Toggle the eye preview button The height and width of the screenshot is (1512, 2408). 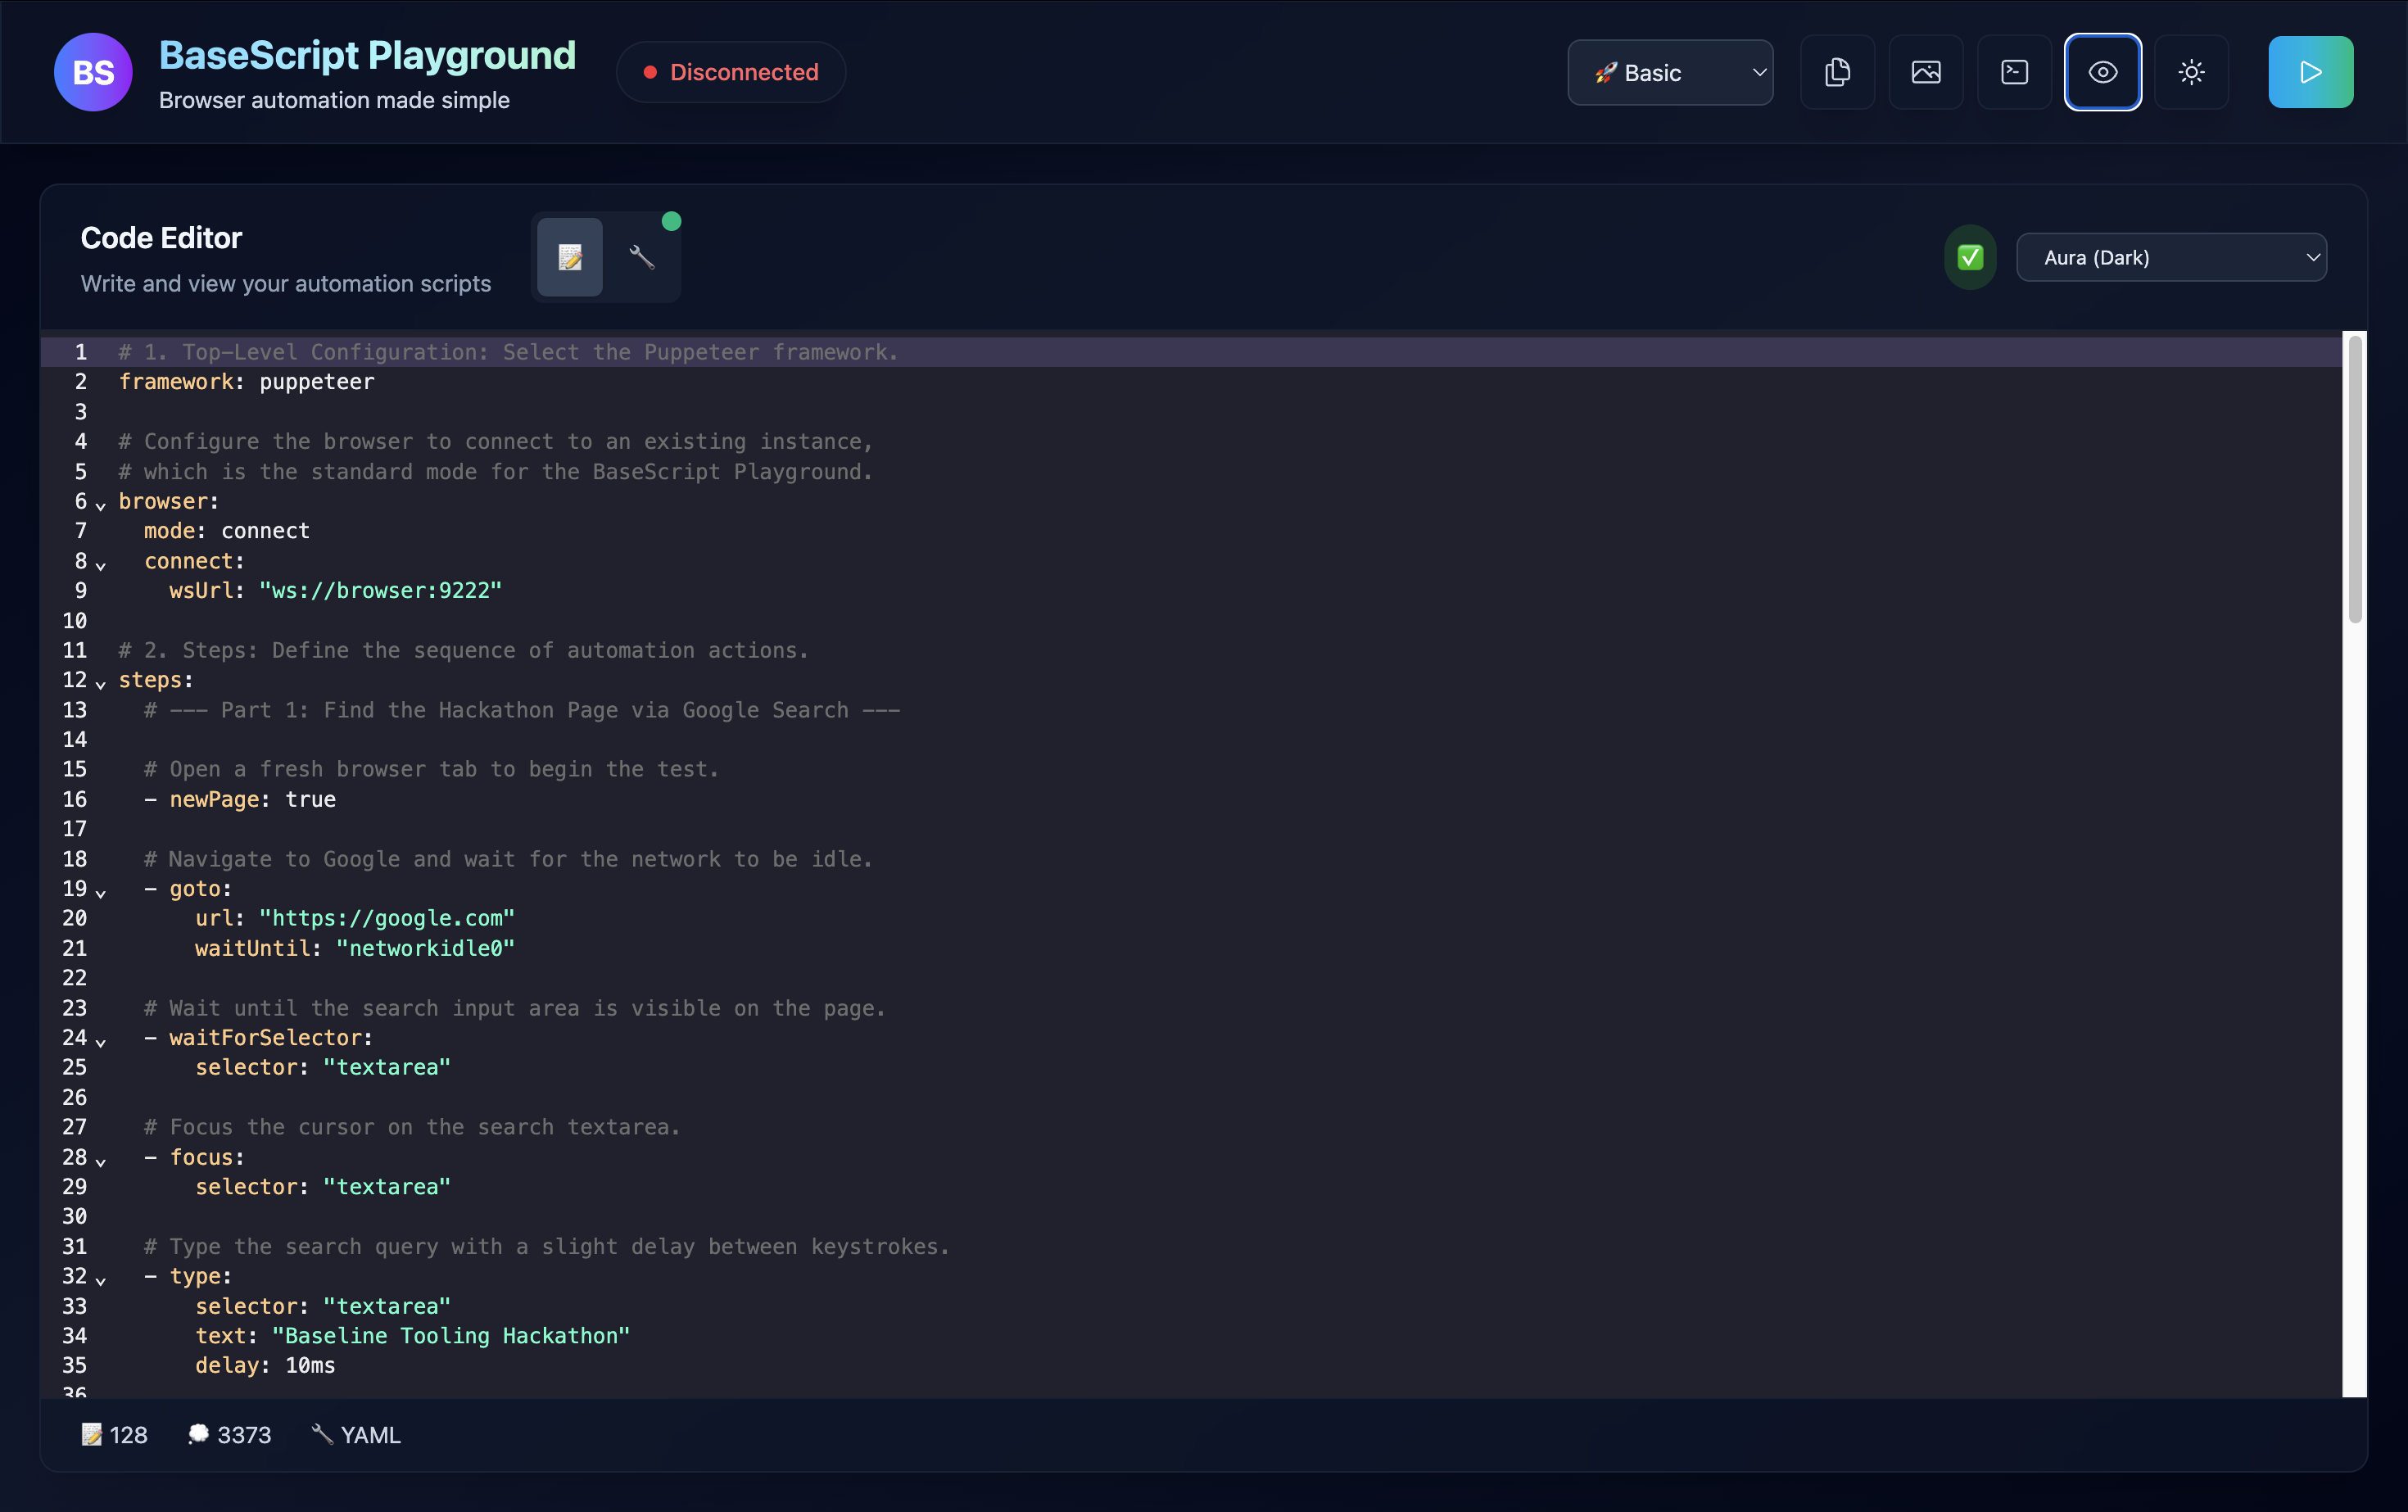point(2102,72)
